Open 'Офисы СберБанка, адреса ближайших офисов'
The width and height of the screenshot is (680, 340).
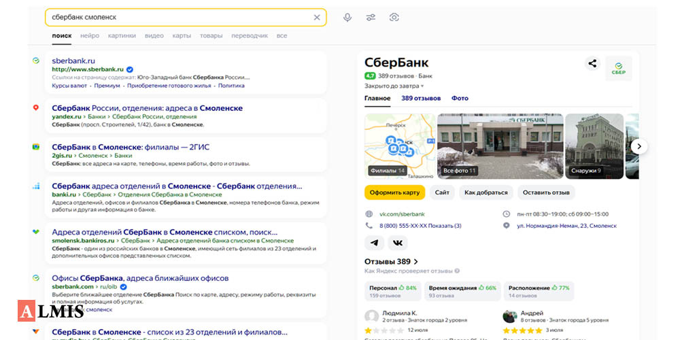point(140,278)
